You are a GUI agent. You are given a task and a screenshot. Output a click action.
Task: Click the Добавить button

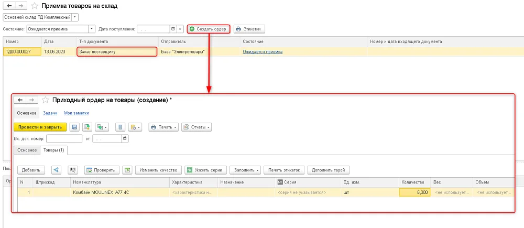pos(31,170)
